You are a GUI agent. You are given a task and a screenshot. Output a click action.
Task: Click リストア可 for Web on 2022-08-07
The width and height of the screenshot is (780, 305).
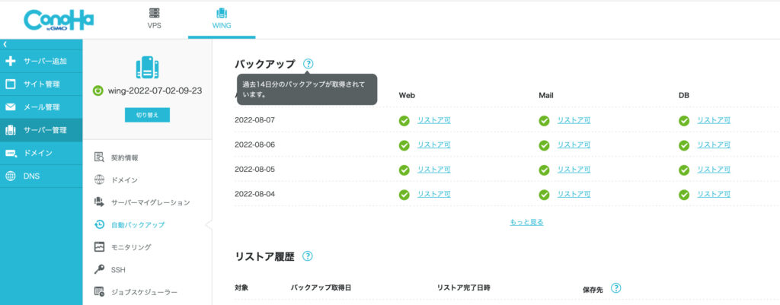click(x=433, y=120)
